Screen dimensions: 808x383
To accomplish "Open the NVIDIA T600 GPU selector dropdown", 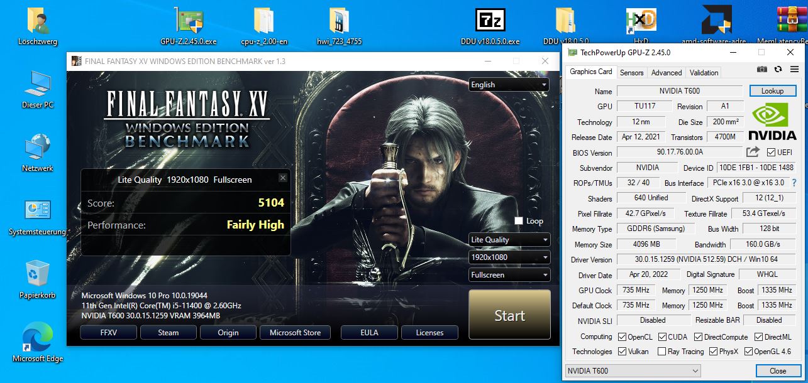I will pyautogui.click(x=632, y=371).
